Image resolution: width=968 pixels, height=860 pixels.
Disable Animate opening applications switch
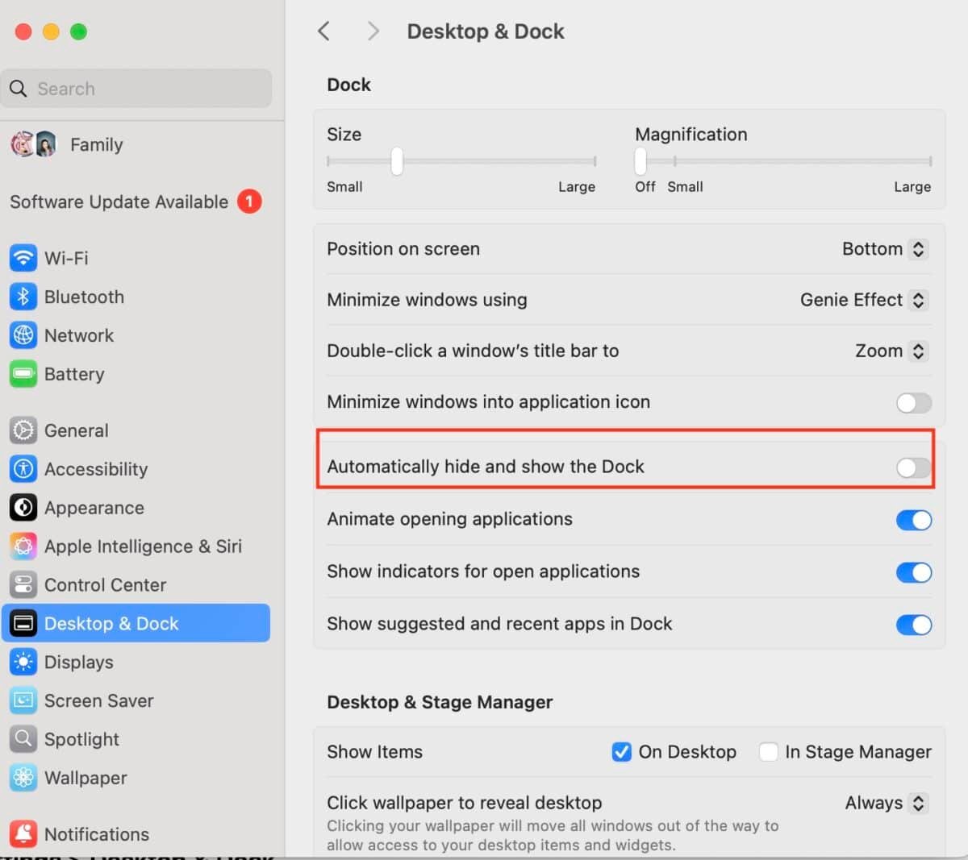[914, 520]
